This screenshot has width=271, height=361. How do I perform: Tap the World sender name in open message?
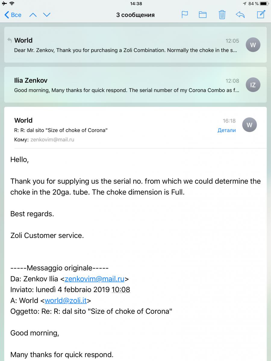point(23,120)
